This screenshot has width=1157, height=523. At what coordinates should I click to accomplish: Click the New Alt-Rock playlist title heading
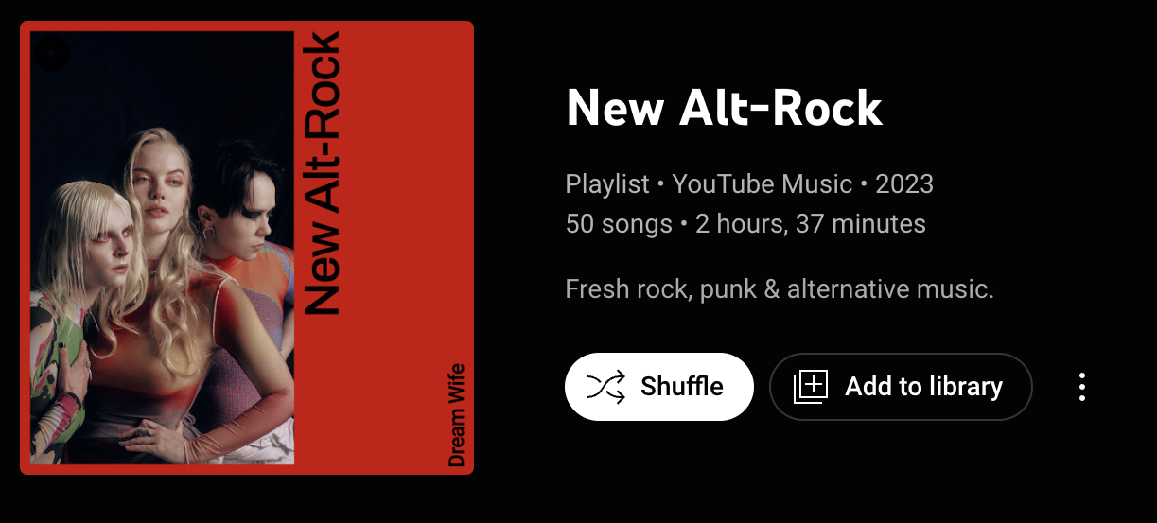(724, 109)
